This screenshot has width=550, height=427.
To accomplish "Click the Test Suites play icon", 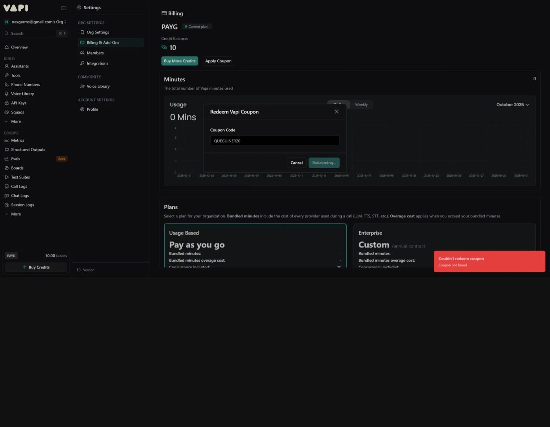I will point(7,177).
